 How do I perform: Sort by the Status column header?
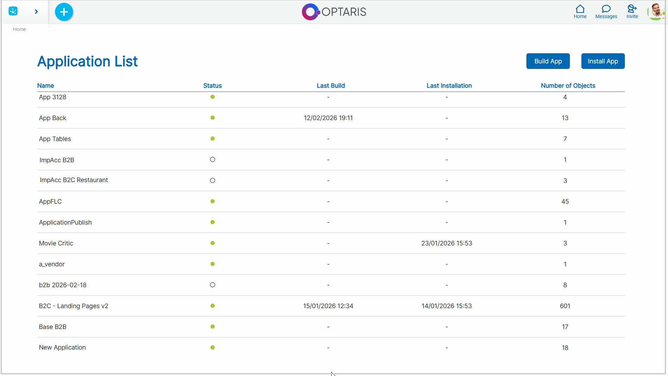(x=212, y=86)
